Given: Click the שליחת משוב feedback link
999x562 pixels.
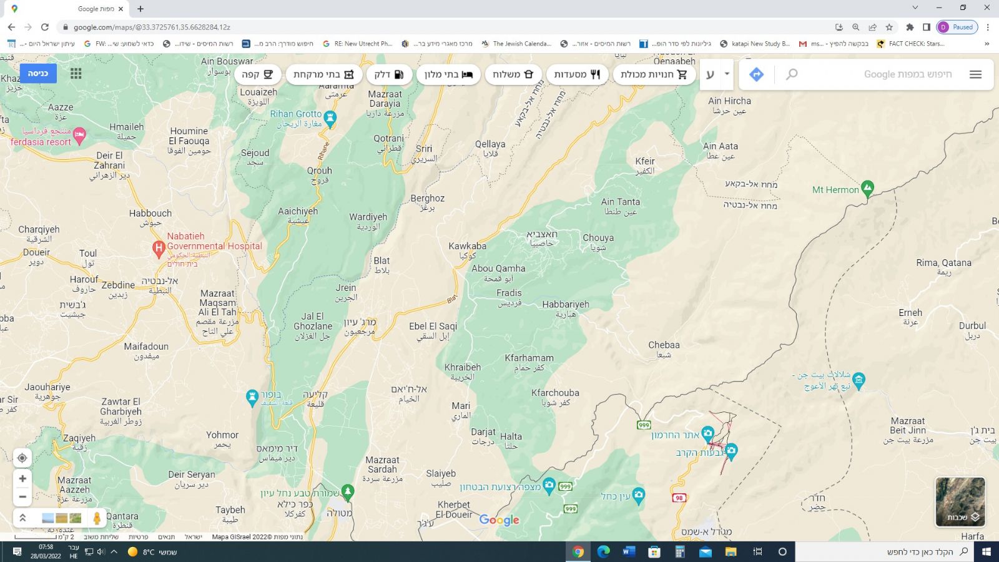Looking at the screenshot, I should pyautogui.click(x=101, y=537).
